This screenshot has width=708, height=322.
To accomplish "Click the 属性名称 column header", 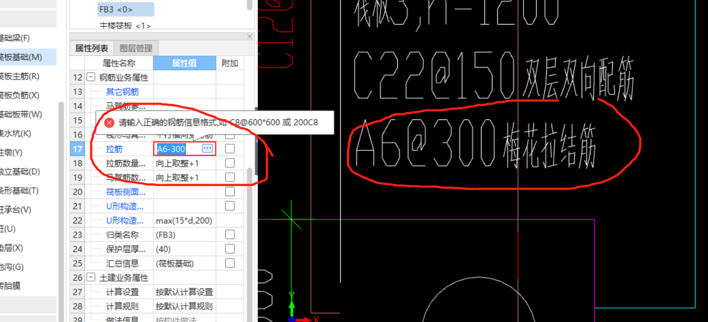I will (119, 63).
